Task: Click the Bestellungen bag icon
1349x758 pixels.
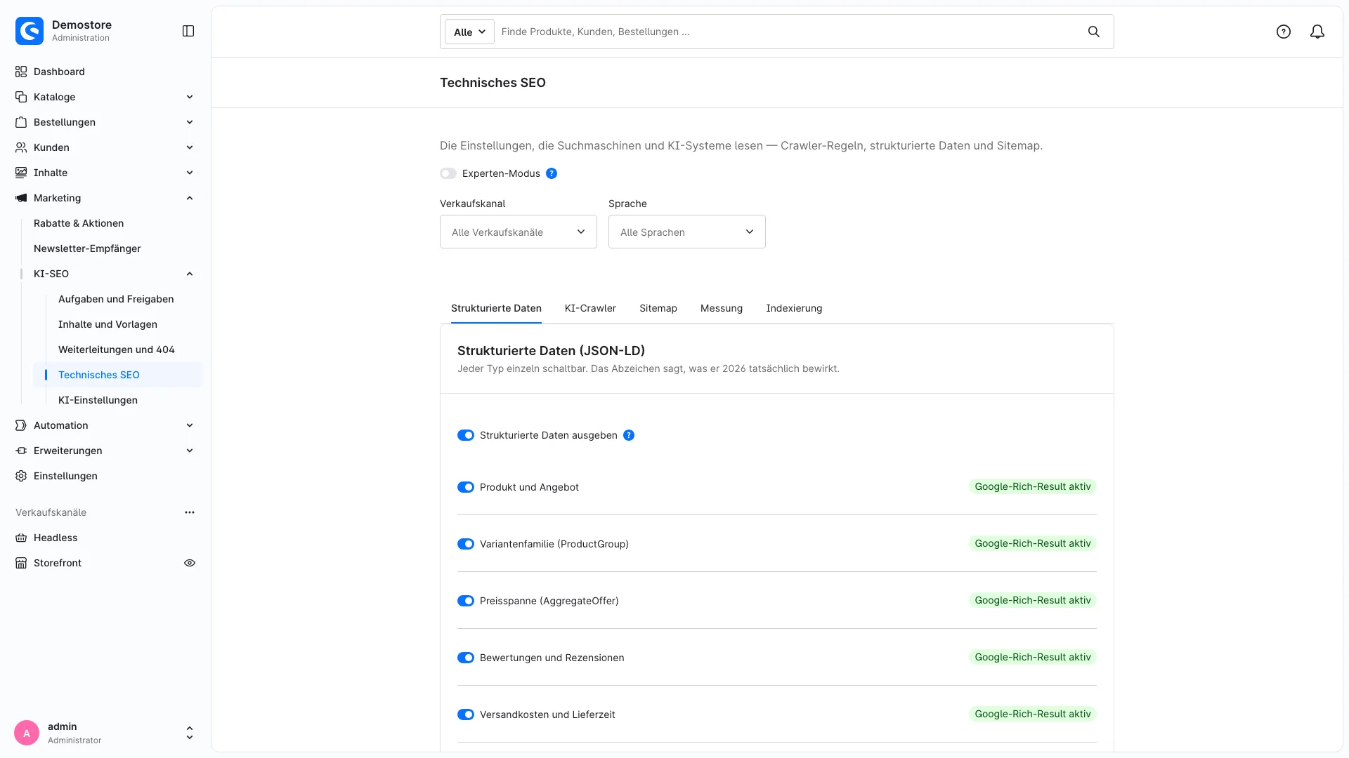Action: click(21, 122)
